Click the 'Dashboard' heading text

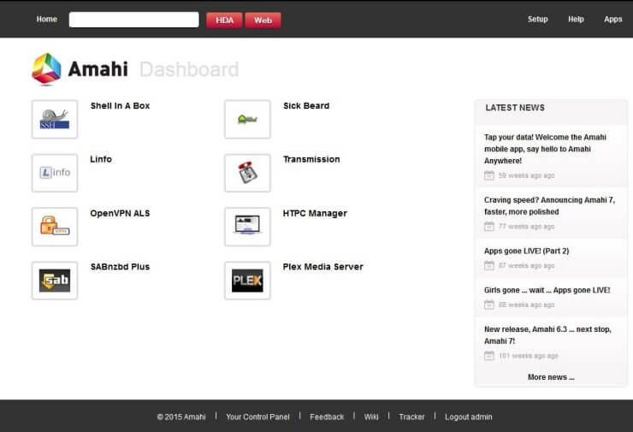pyautogui.click(x=189, y=69)
